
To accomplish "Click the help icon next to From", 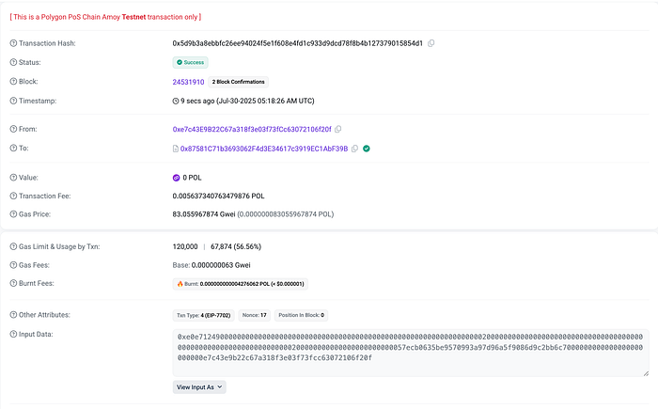I will click(x=13, y=129).
